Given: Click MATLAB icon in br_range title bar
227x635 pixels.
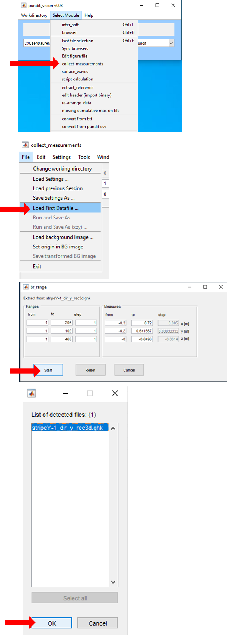Looking at the screenshot, I should tap(26, 287).
